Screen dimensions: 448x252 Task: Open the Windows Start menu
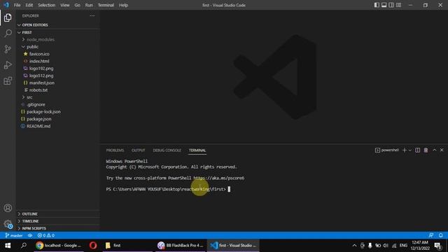click(x=8, y=246)
